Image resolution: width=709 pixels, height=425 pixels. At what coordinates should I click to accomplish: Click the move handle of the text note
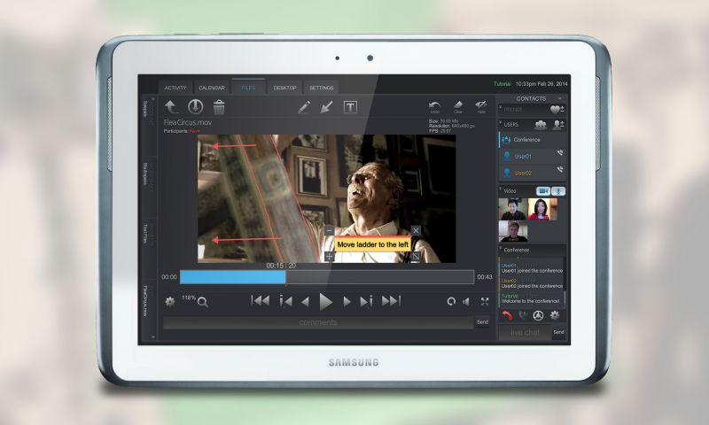pyautogui.click(x=329, y=257)
